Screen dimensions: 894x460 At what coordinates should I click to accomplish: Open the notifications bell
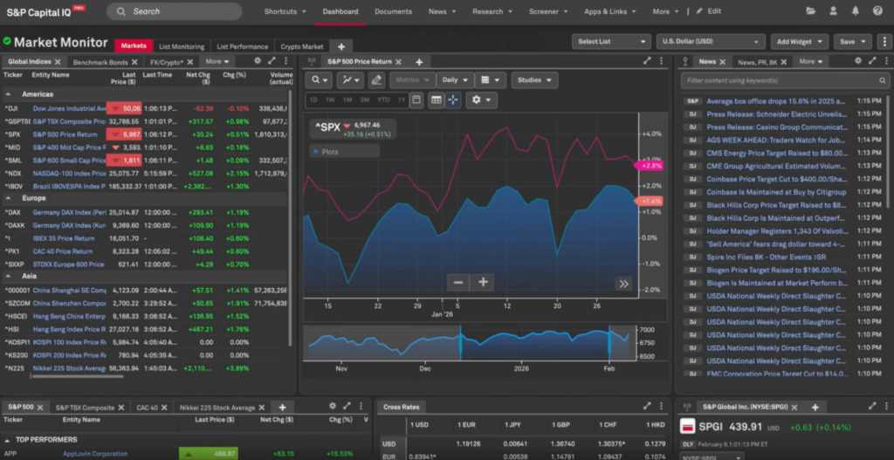click(856, 10)
